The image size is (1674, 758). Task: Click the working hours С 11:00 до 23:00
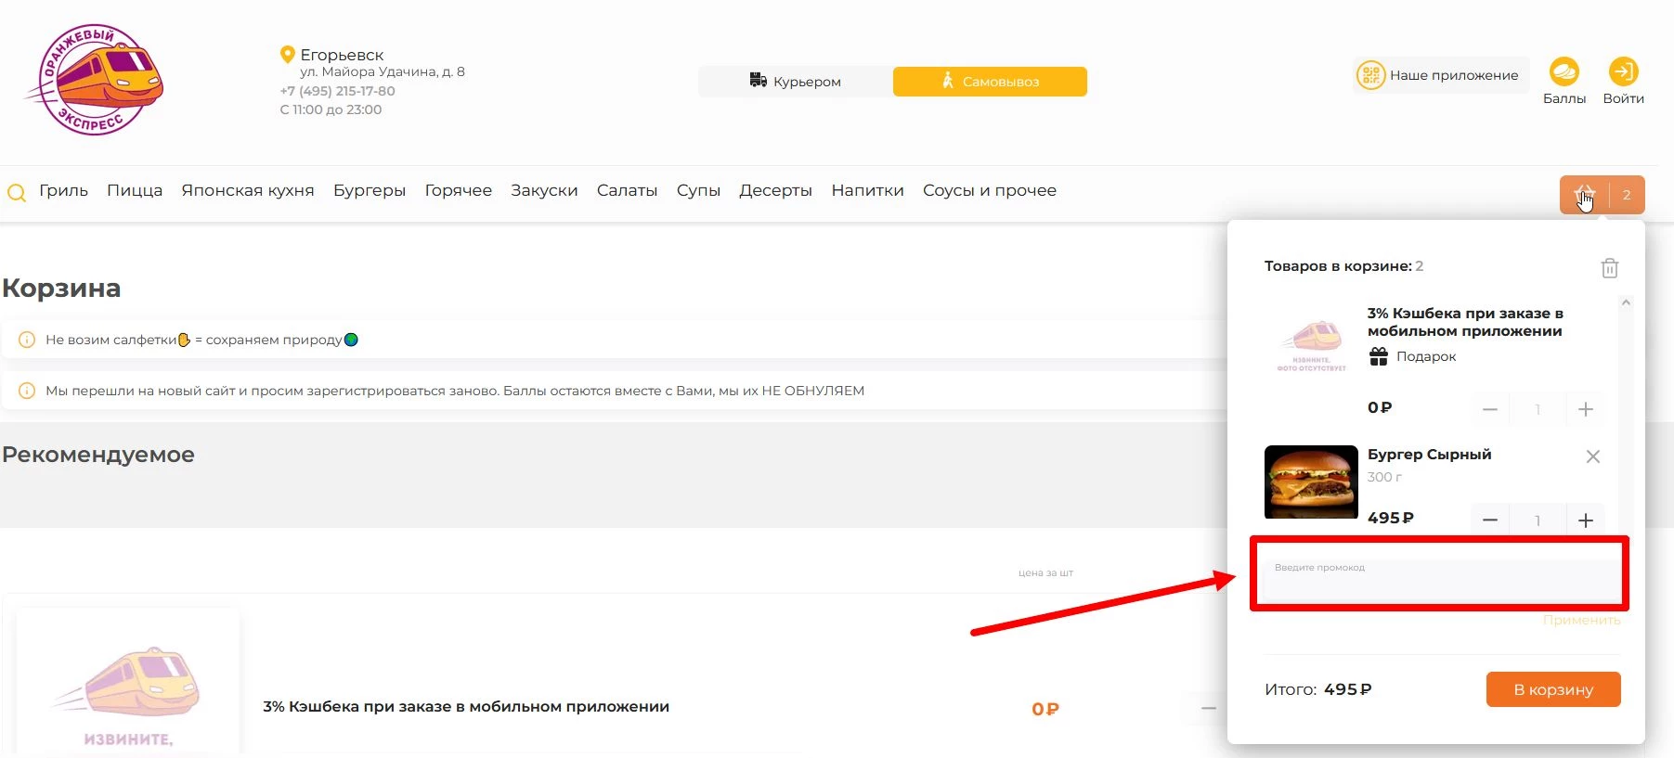click(x=331, y=109)
